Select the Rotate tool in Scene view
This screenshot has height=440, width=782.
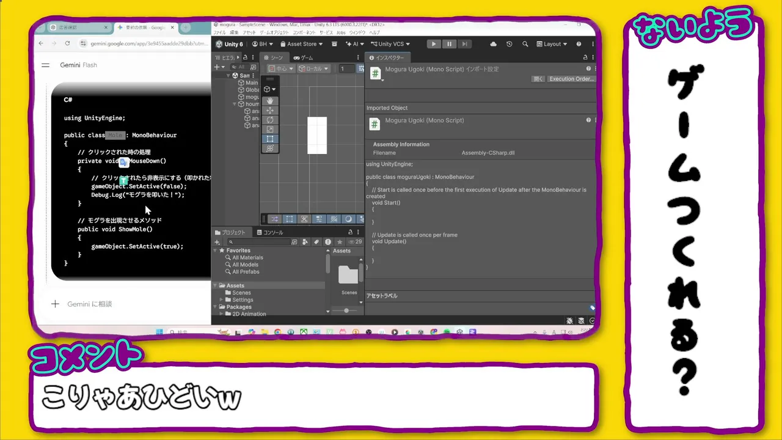[269, 120]
